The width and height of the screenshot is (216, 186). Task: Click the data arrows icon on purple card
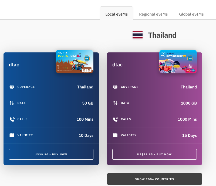[115, 103]
